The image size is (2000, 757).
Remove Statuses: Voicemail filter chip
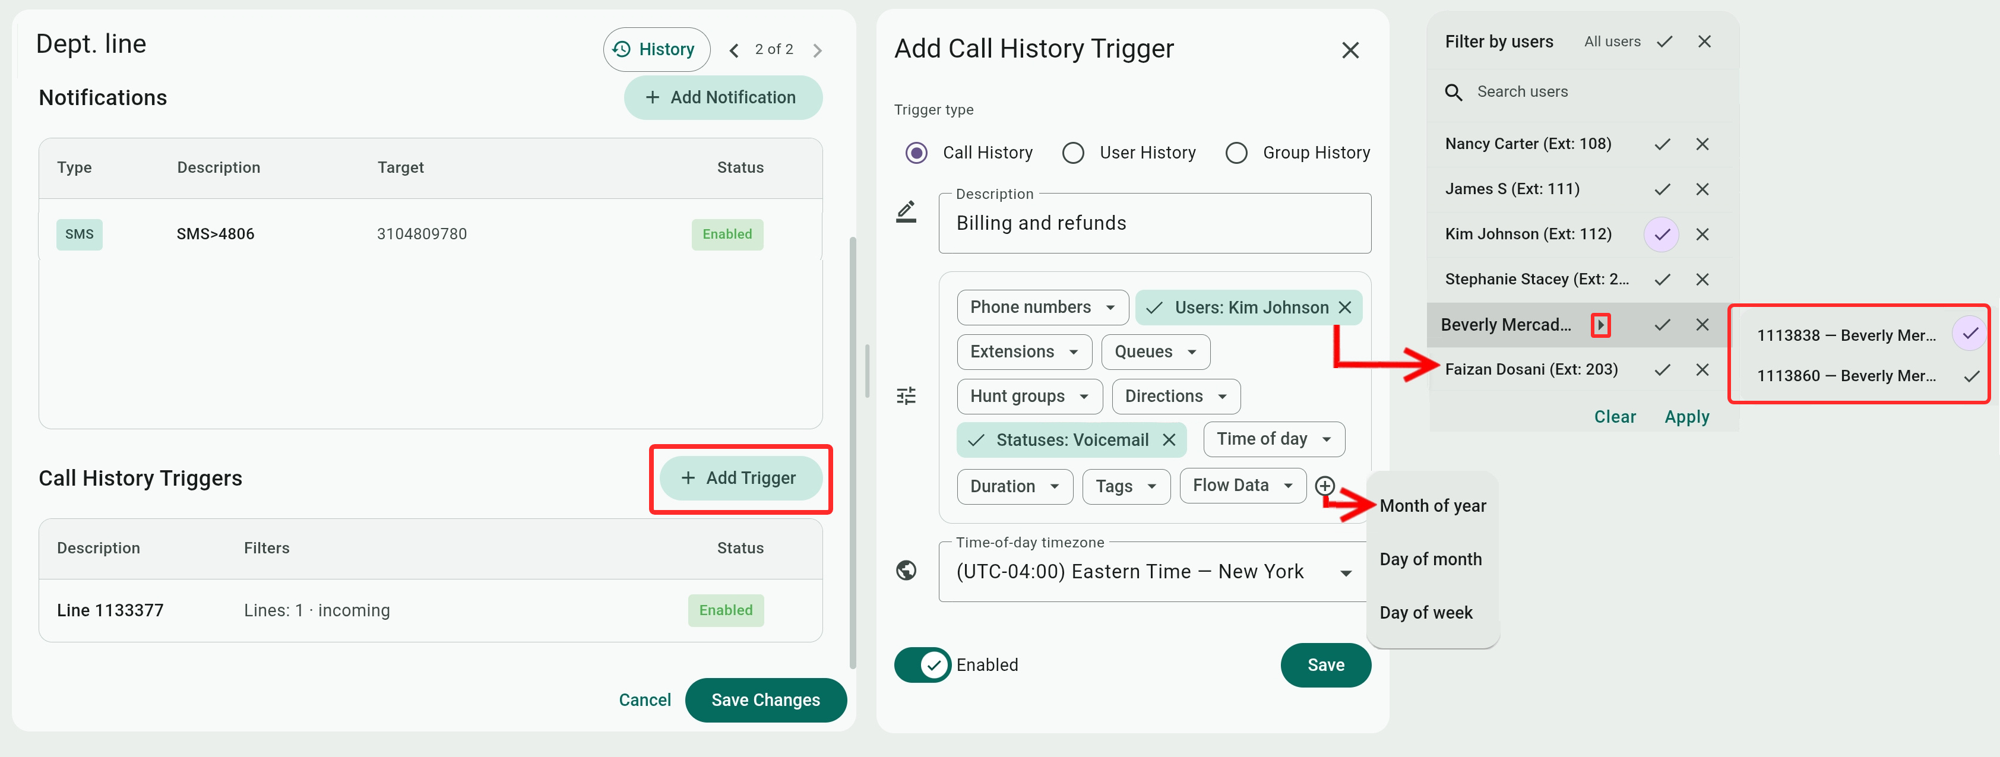(1169, 440)
